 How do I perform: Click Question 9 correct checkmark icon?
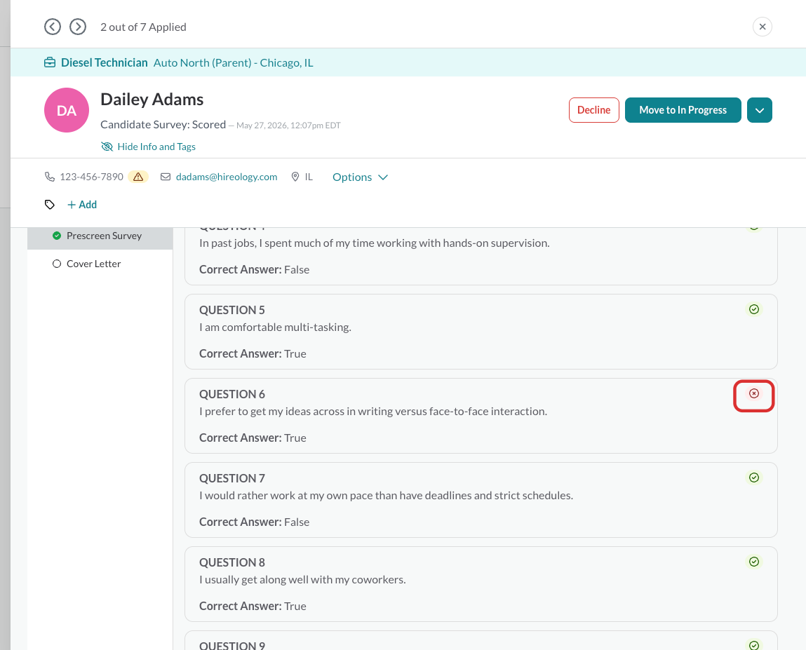point(754,645)
